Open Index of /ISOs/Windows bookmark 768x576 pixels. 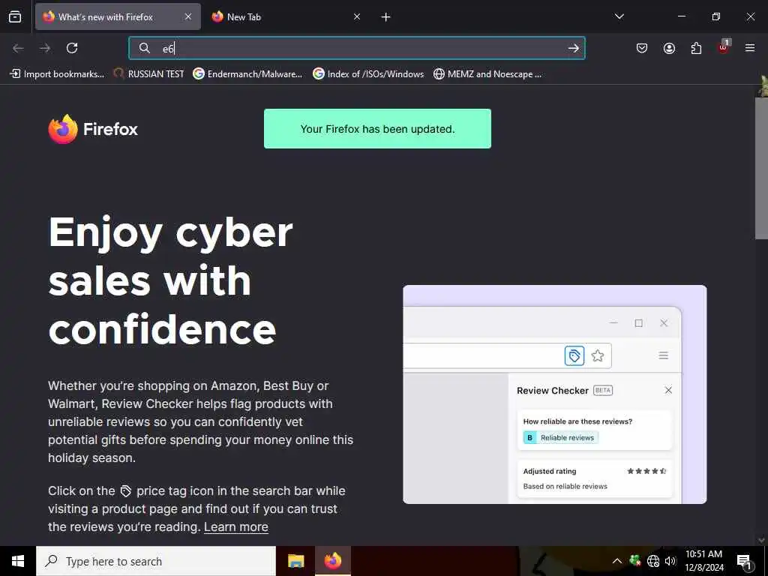tap(369, 74)
